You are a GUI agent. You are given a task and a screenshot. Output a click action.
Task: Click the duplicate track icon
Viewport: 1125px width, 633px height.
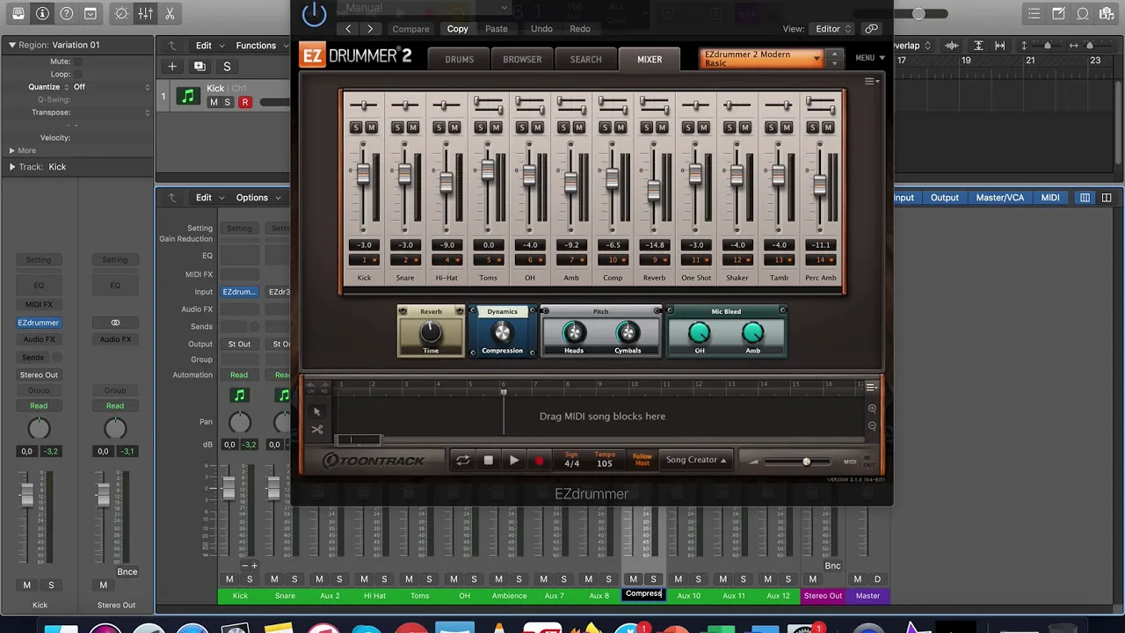tap(200, 66)
